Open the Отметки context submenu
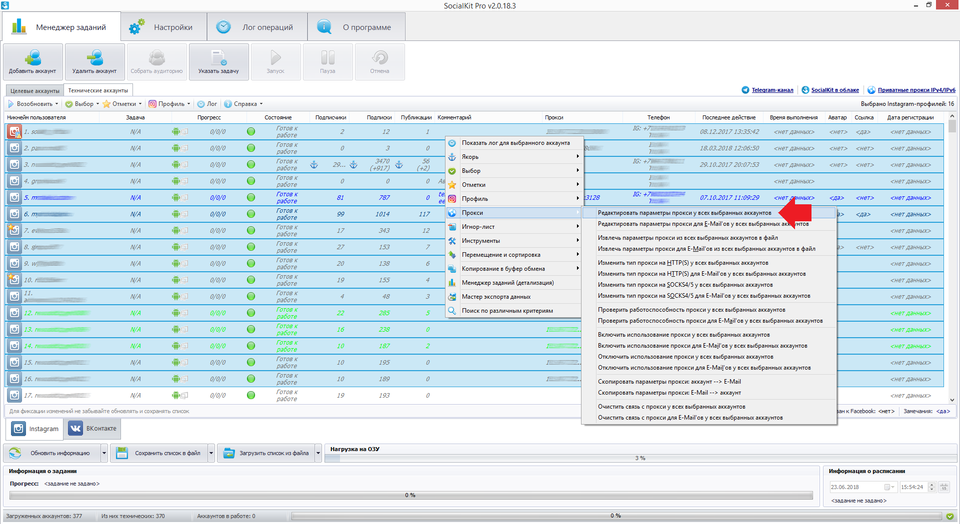 click(x=514, y=185)
